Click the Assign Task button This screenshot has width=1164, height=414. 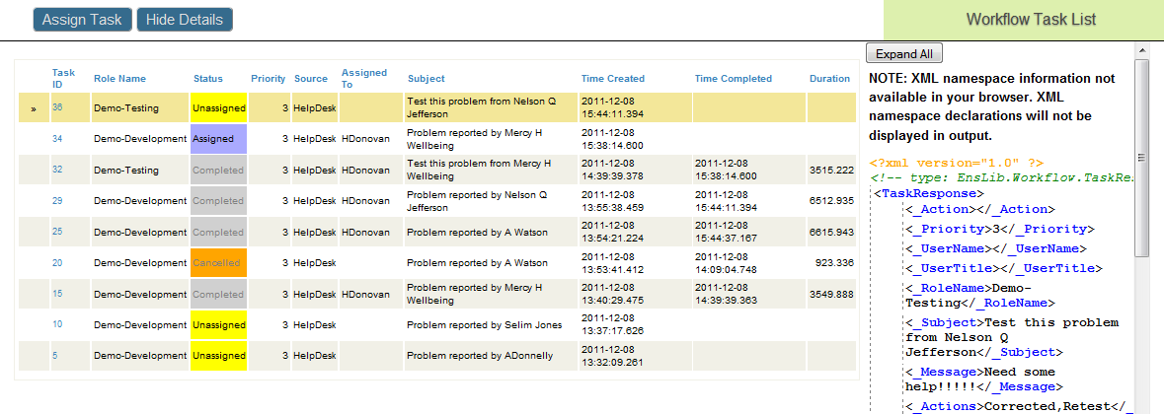82,20
